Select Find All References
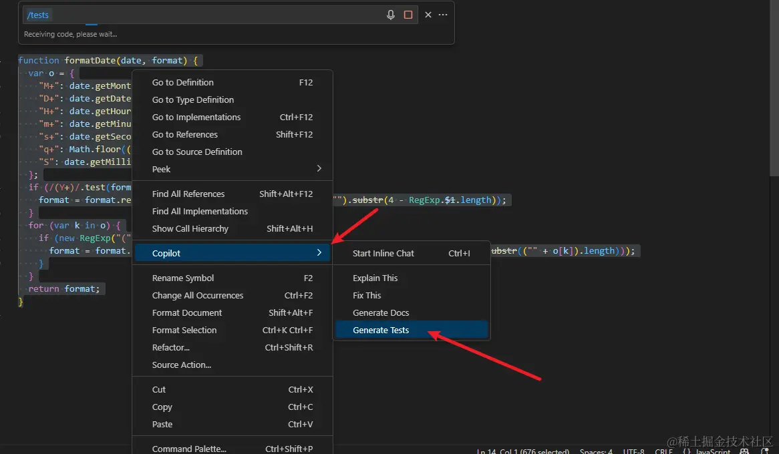This screenshot has width=779, height=454. pyautogui.click(x=232, y=194)
